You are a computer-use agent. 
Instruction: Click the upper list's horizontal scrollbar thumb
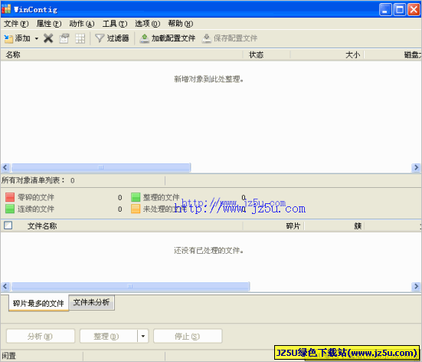(x=101, y=167)
